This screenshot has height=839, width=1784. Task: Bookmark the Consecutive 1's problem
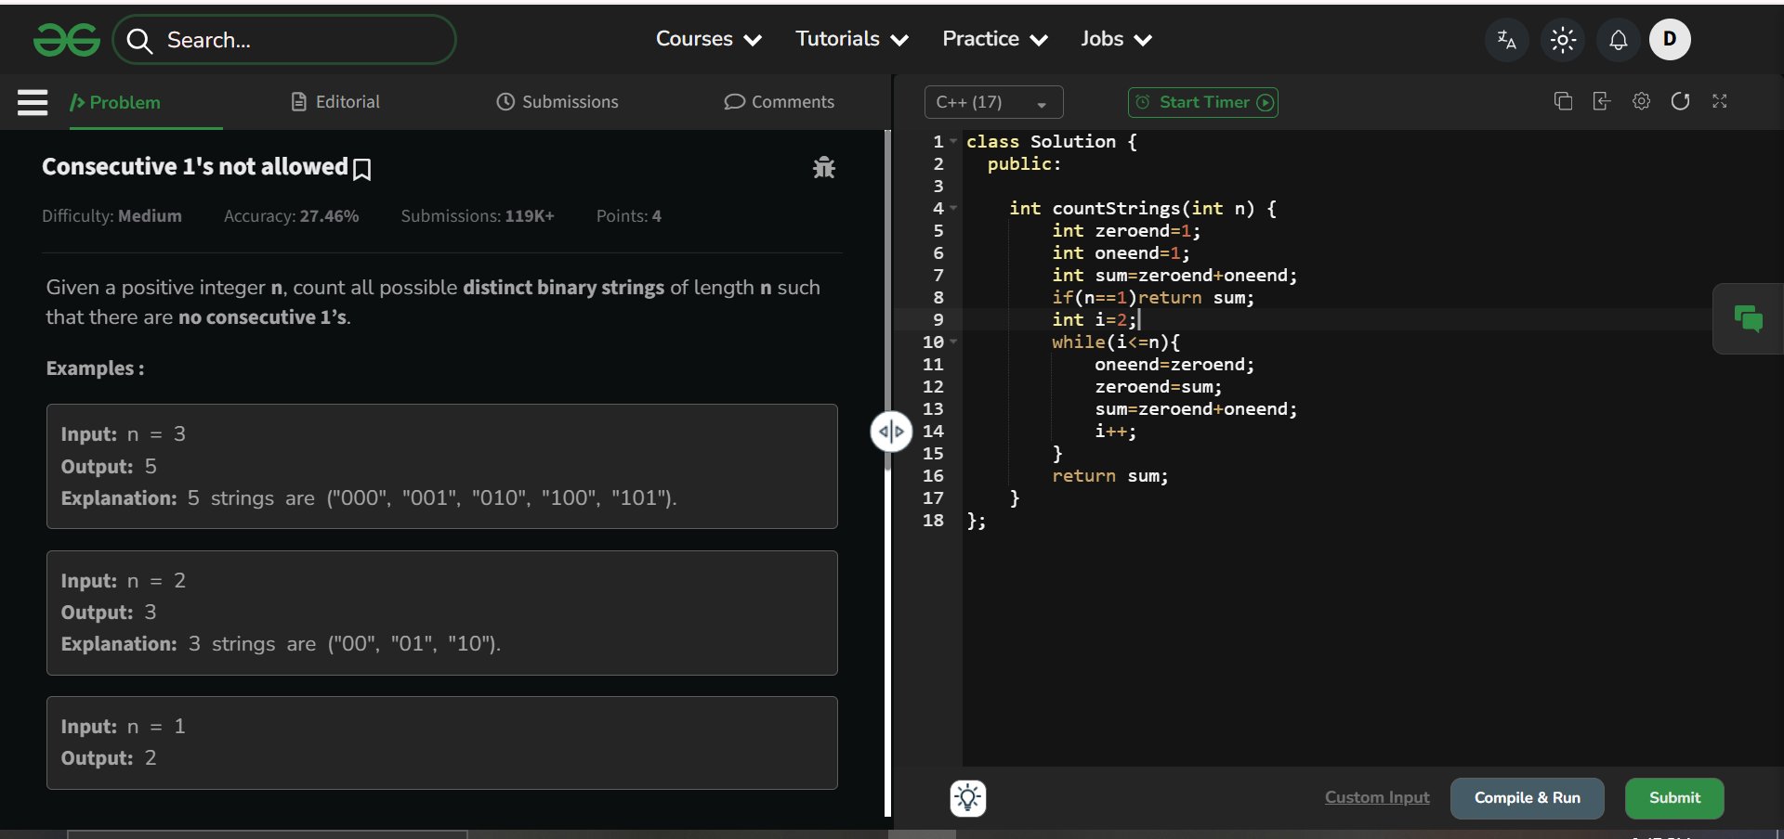point(362,169)
